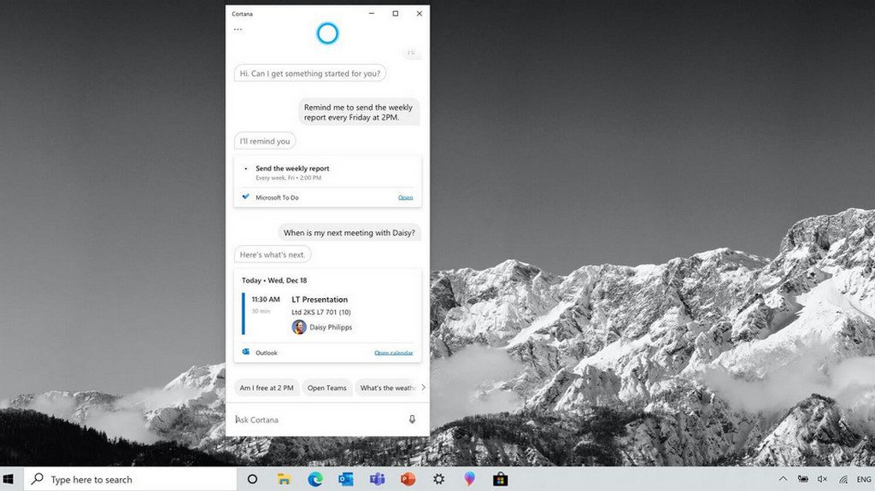Viewport: 875px width, 491px height.
Task: Click the battery icon in system tray
Action: coord(803,479)
